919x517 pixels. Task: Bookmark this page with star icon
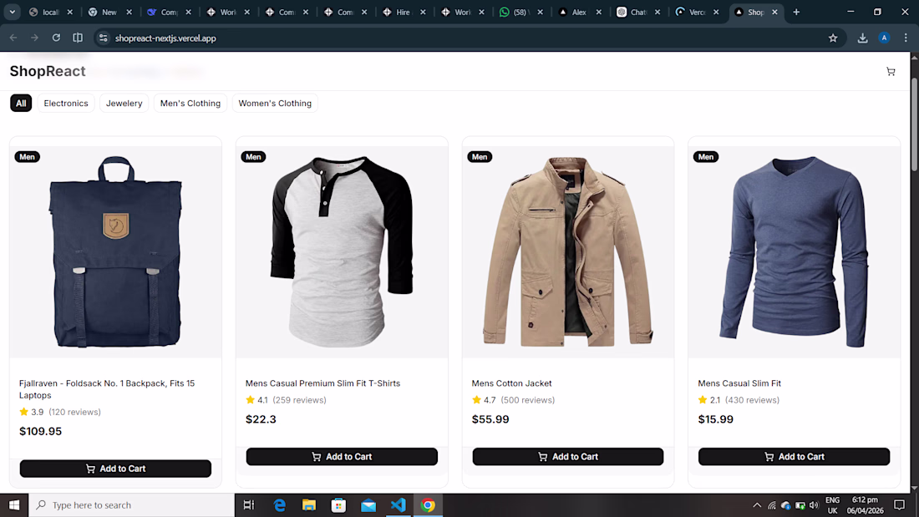(x=833, y=38)
